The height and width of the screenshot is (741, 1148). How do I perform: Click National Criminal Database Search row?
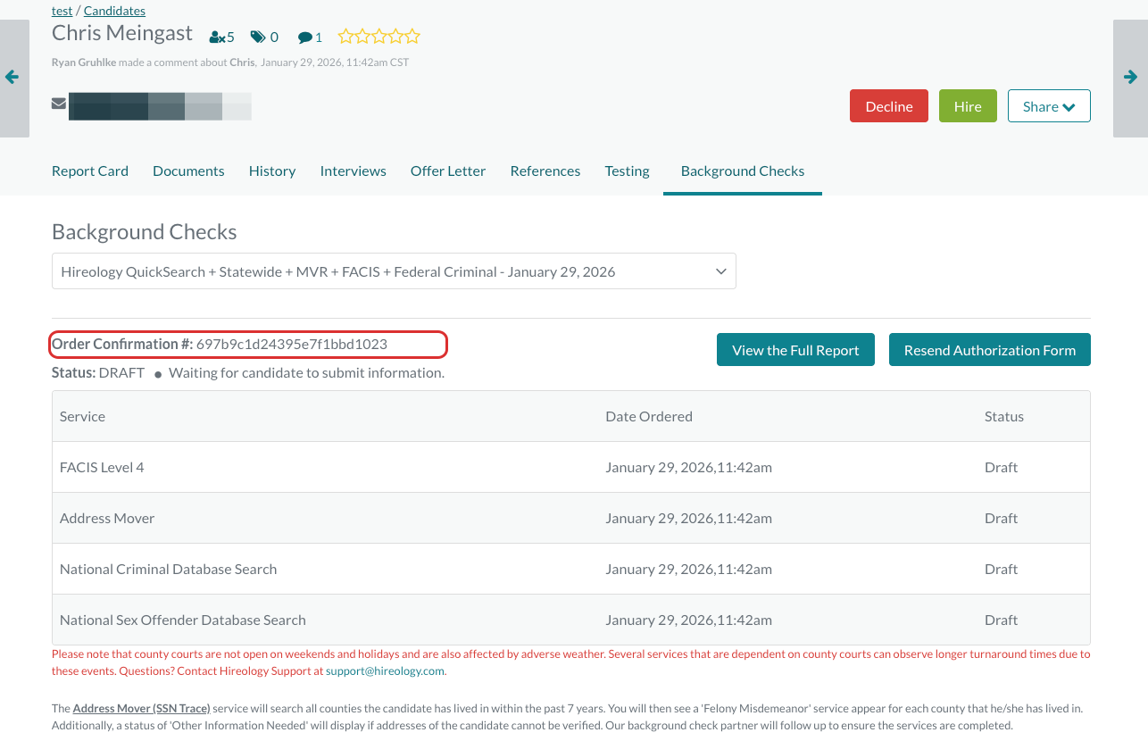[571, 569]
